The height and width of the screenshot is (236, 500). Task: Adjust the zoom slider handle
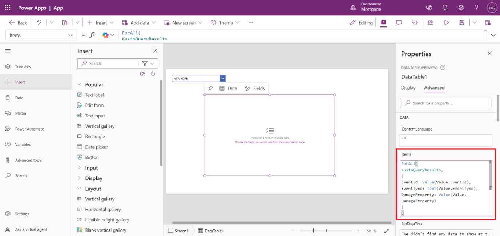[x=313, y=231]
